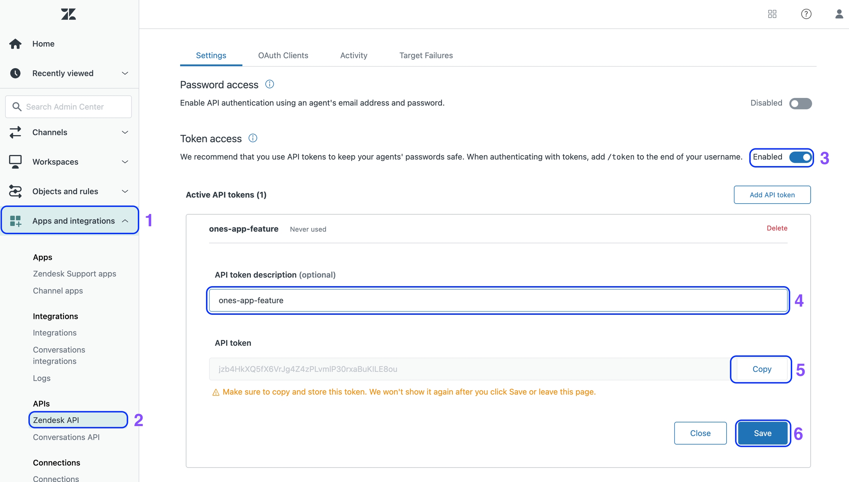Screen dimensions: 849x482
Task: Click the Zendesk logo icon
Action: tap(69, 14)
